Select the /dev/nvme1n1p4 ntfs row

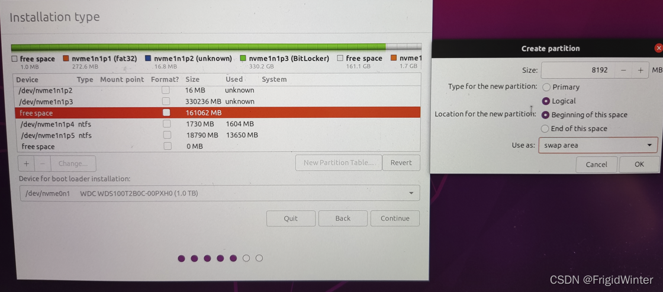click(x=217, y=124)
